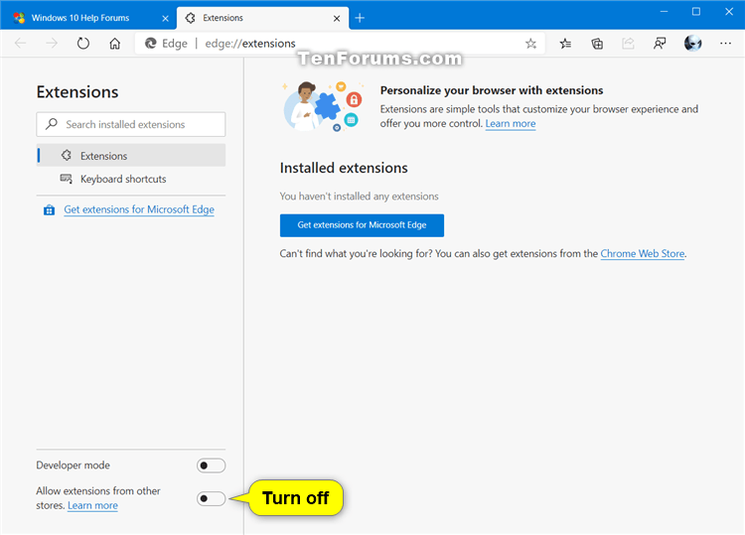Click Learn more under Personalize your browser
This screenshot has width=745, height=535.
click(x=511, y=123)
